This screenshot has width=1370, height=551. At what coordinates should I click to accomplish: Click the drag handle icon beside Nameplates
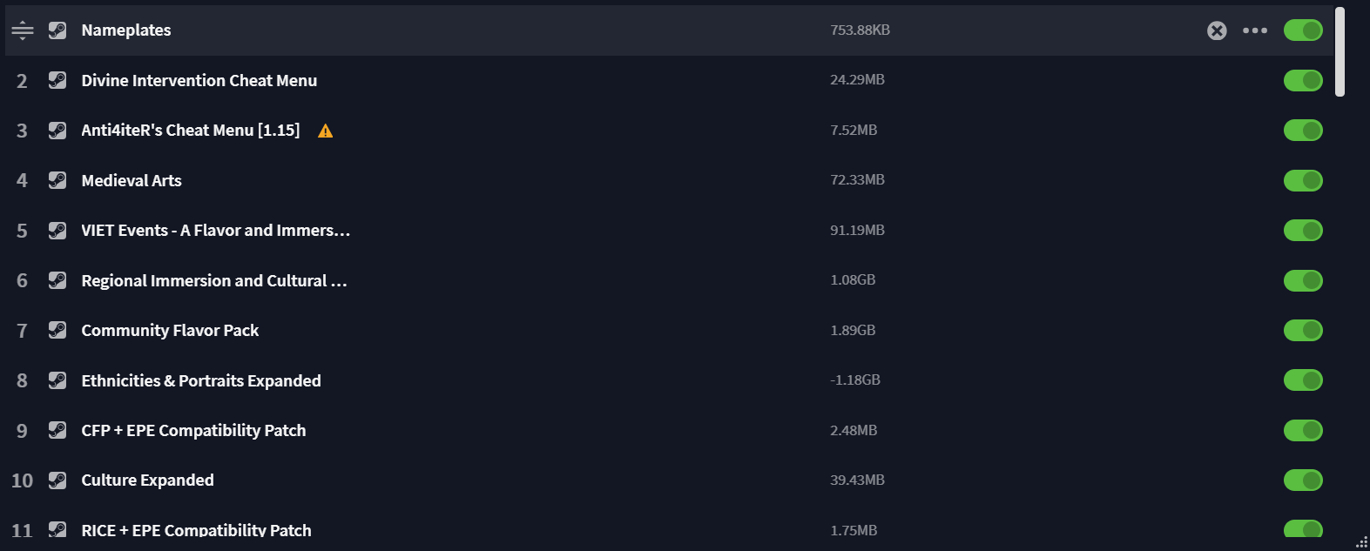point(23,30)
